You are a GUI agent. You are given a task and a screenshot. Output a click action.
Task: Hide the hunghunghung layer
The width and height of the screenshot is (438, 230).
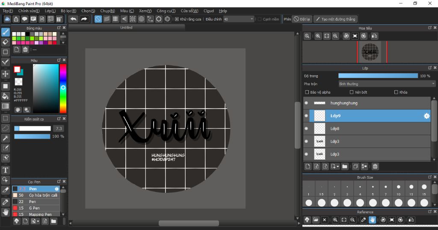(x=306, y=103)
